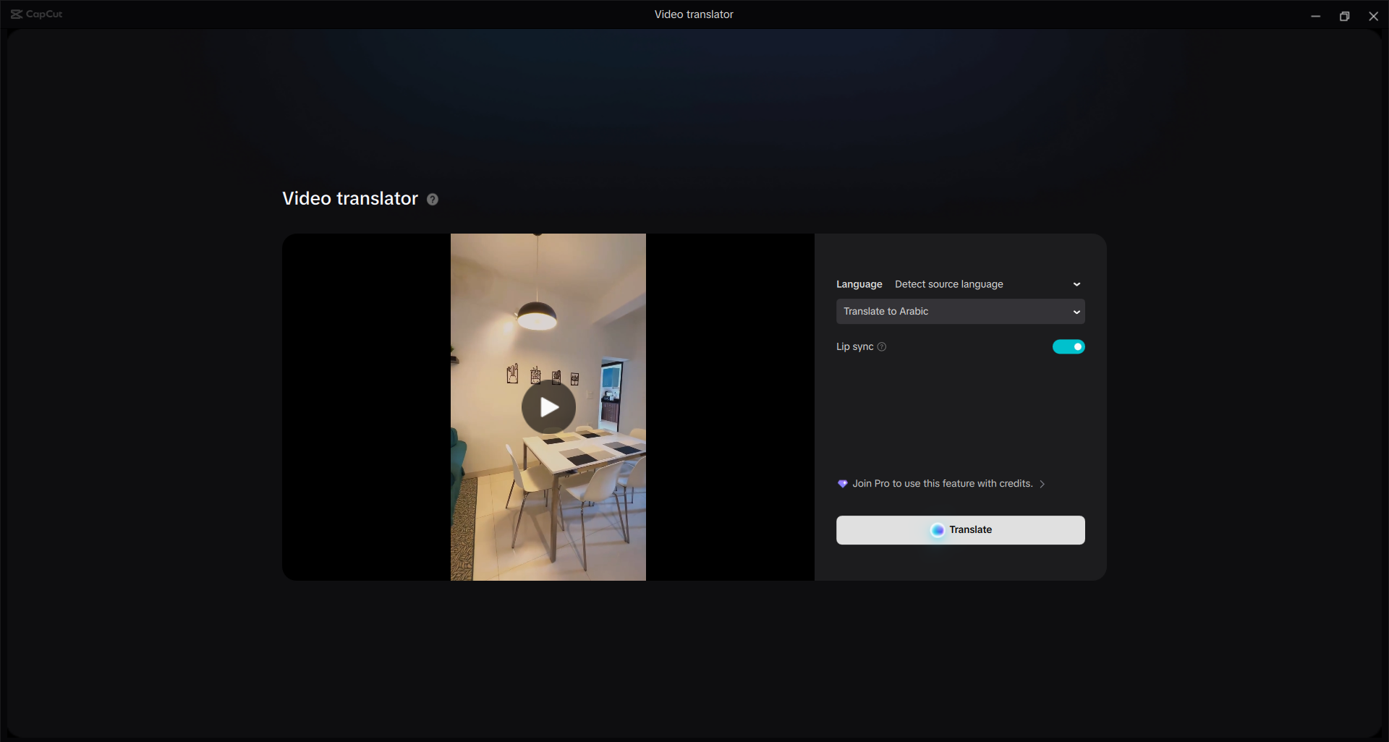Viewport: 1389px width, 742px height.
Task: Click the chevron on the target language box
Action: (1076, 311)
